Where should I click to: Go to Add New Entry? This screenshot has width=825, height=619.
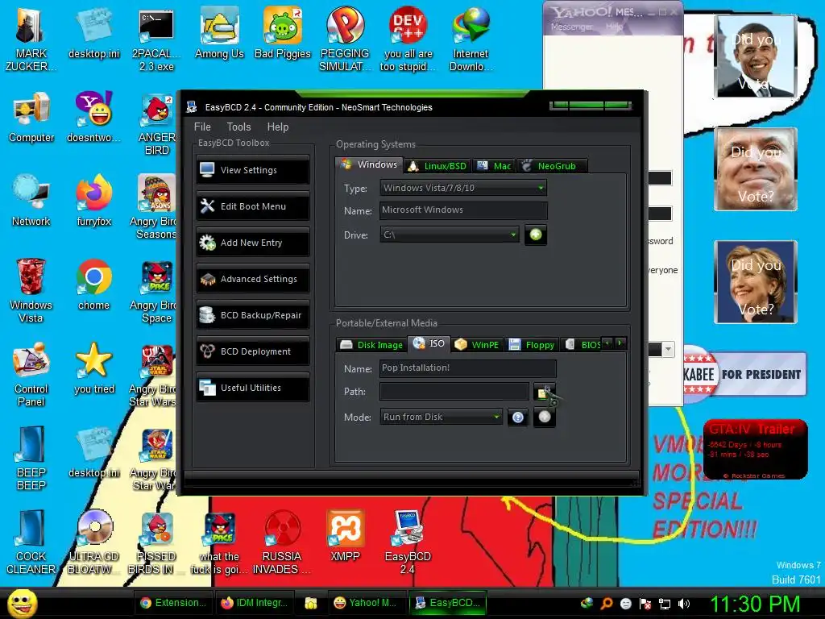click(252, 243)
